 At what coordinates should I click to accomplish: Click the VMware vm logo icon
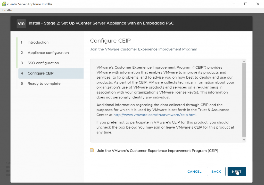click(x=21, y=23)
